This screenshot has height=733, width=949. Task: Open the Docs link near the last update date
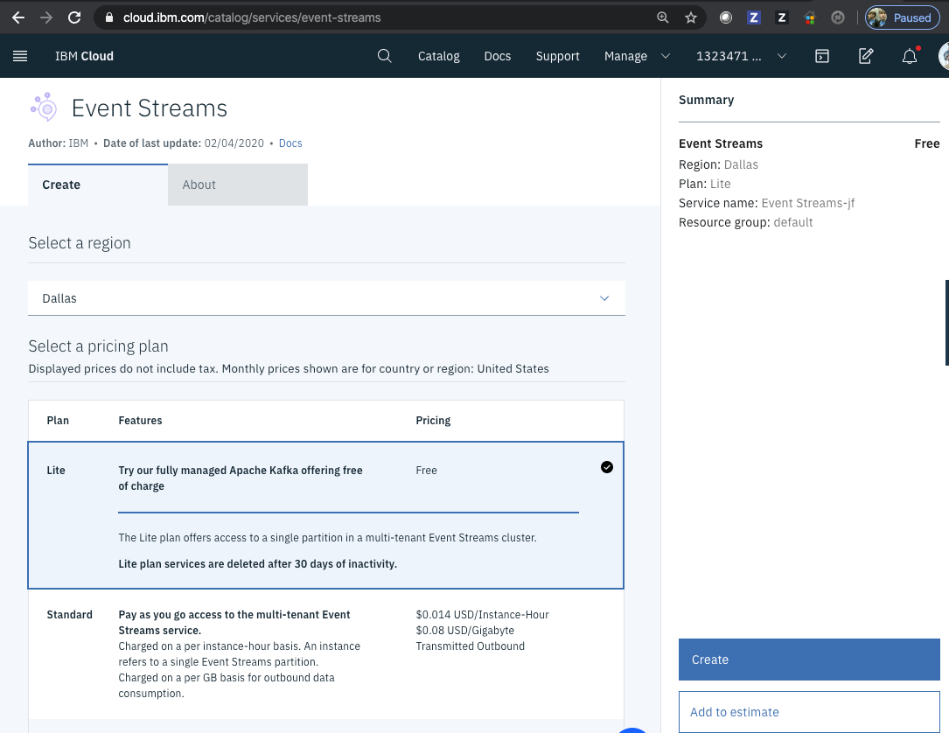click(x=290, y=143)
